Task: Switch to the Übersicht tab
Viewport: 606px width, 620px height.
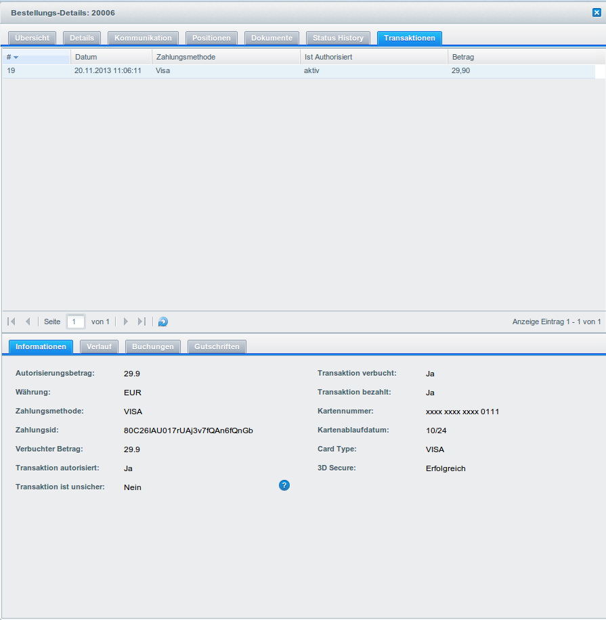Action: click(32, 38)
